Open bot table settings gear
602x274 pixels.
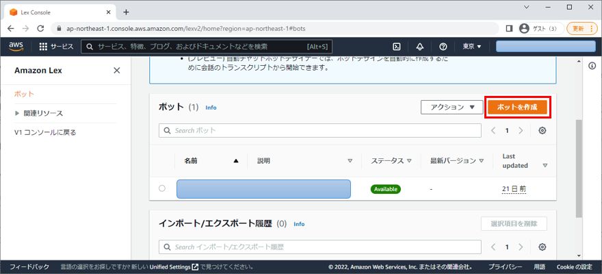[x=542, y=130]
